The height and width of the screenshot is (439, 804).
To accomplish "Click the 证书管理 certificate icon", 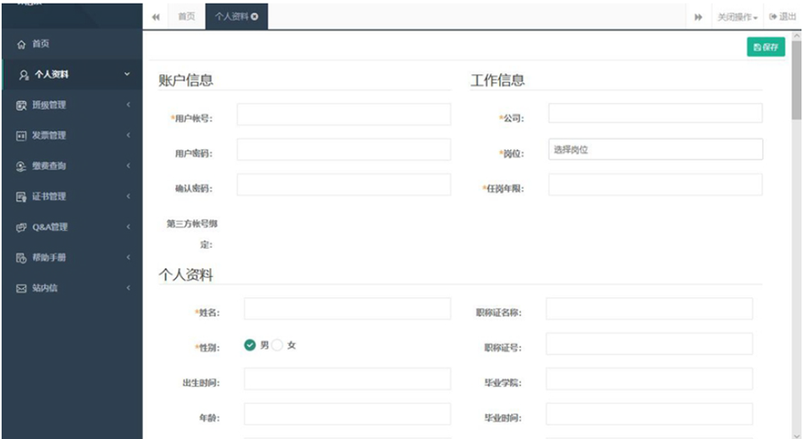I will (x=21, y=197).
